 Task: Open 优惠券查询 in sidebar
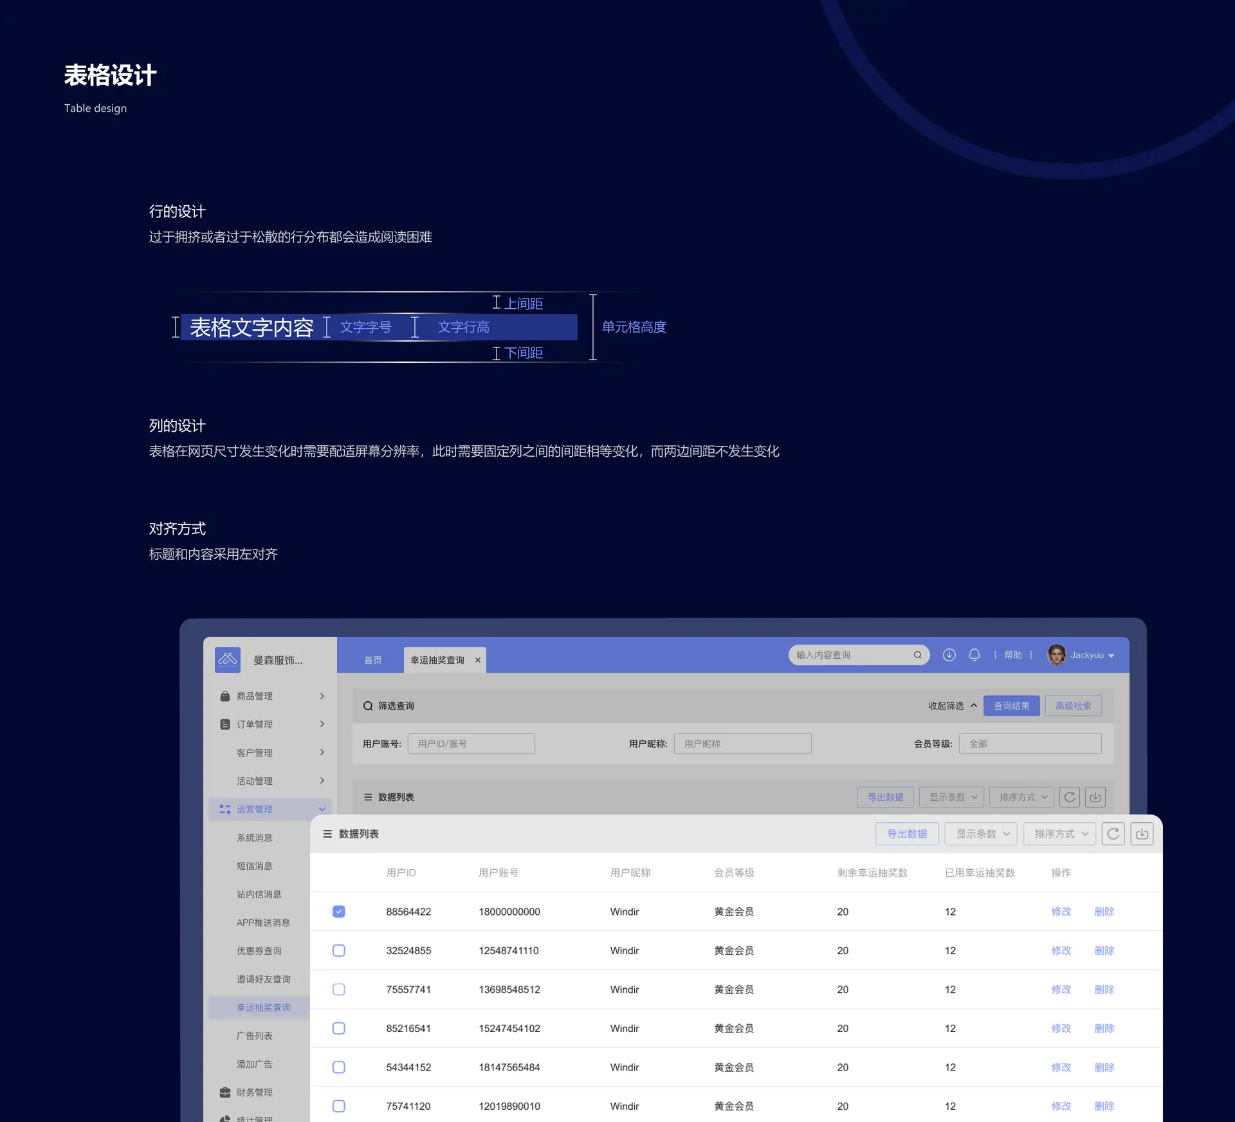click(259, 951)
